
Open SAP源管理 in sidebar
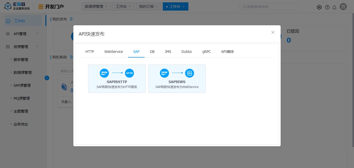pyautogui.click(x=22, y=85)
